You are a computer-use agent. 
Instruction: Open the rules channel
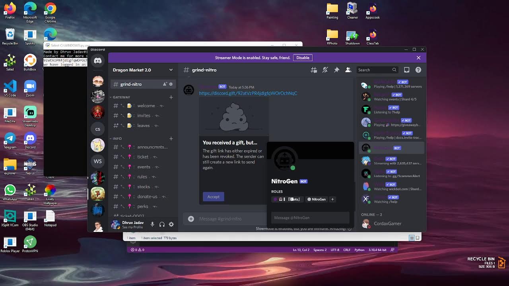[x=142, y=177]
